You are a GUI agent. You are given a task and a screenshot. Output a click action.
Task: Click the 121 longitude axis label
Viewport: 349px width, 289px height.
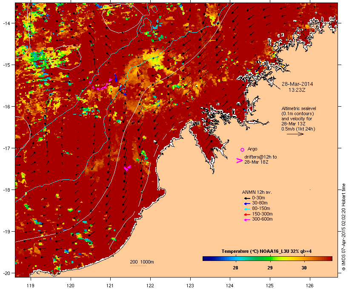tap(110, 286)
